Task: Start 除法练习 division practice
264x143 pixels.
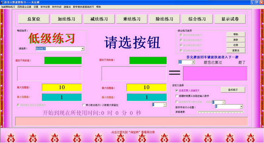Action: coord(164,19)
